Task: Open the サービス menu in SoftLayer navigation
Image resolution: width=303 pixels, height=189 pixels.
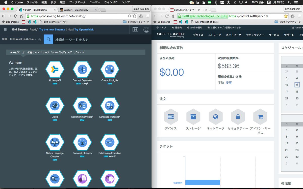Action: (x=274, y=35)
